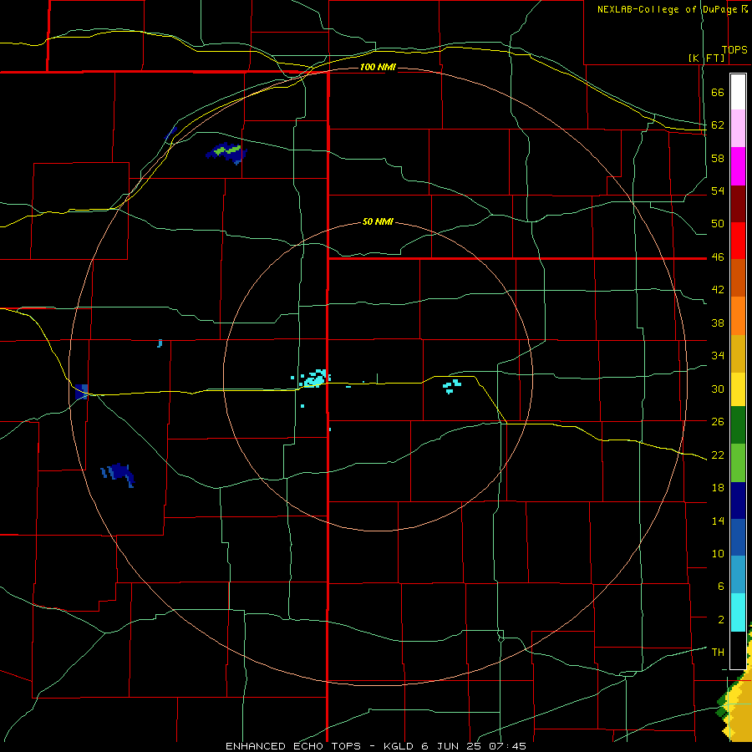
Task: Pick the yellow legend color band
Action: (738, 389)
